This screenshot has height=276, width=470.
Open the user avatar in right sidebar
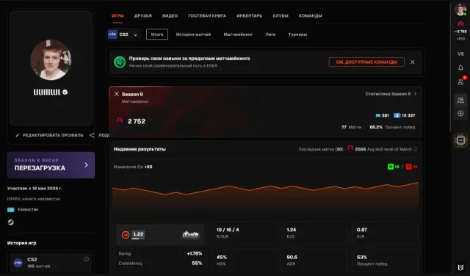(460, 10)
